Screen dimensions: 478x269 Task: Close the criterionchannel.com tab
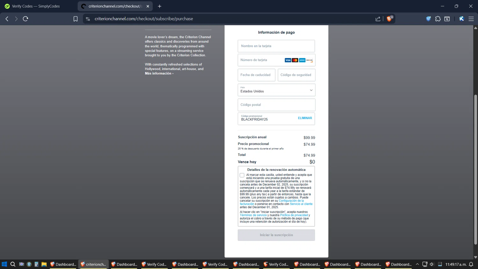pos(148,6)
